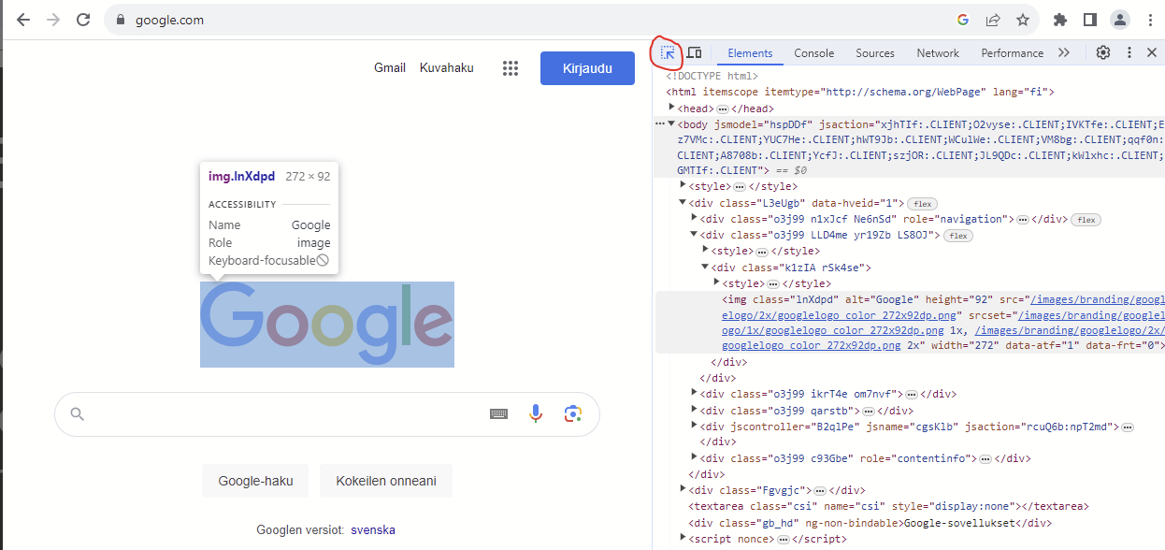Click the flex badge on the navigation div
1165x550 pixels.
(x=1086, y=220)
